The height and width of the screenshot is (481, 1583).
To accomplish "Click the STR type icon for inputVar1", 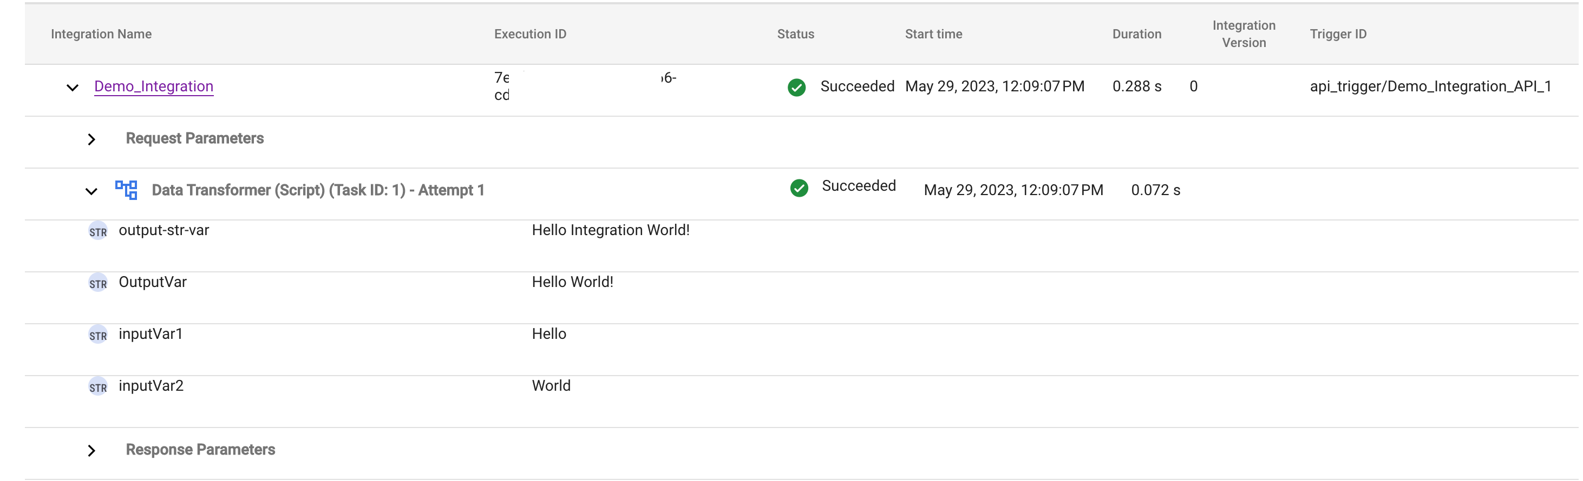I will [97, 335].
